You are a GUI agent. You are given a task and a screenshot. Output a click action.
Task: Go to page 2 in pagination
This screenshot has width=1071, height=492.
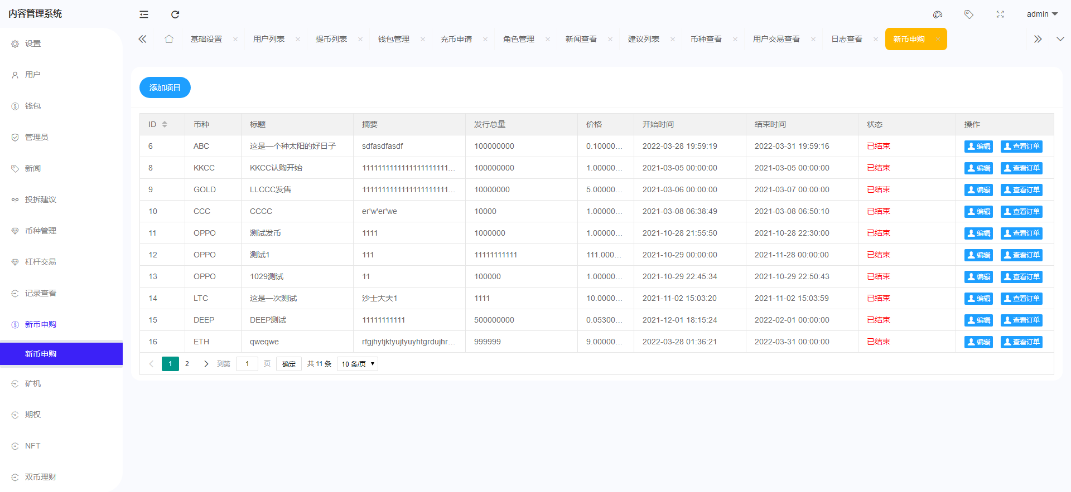click(x=187, y=364)
